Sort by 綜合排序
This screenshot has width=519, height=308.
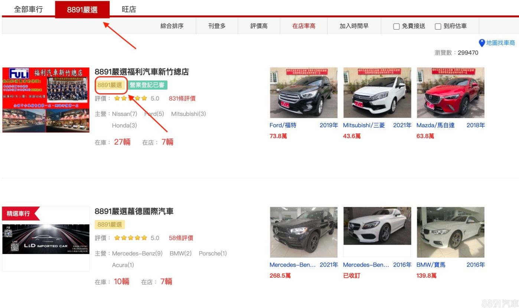[172, 26]
